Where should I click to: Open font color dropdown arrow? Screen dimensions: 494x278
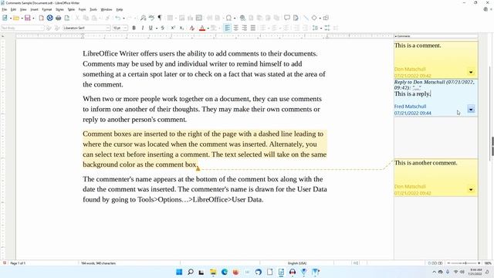click(208, 29)
